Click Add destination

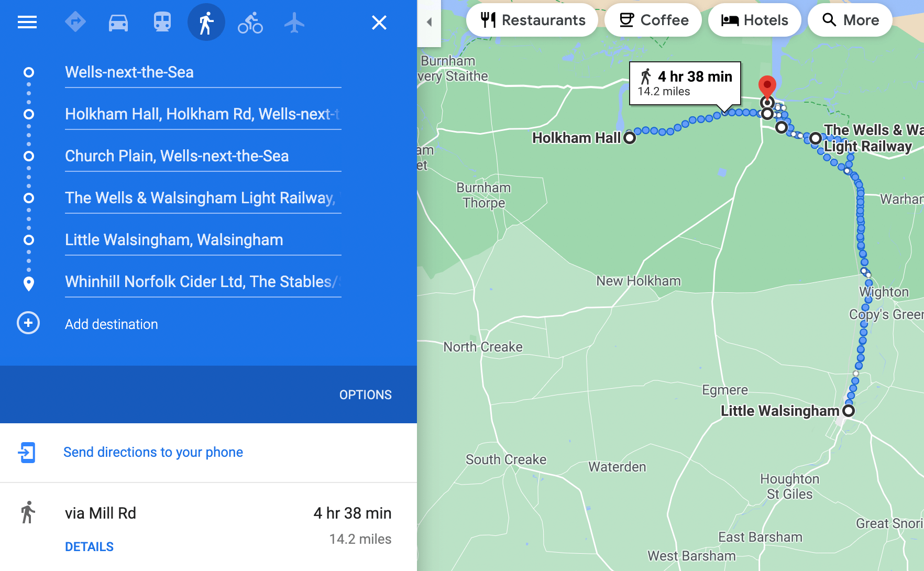point(111,324)
